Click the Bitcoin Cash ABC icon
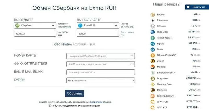 coord(153,55)
